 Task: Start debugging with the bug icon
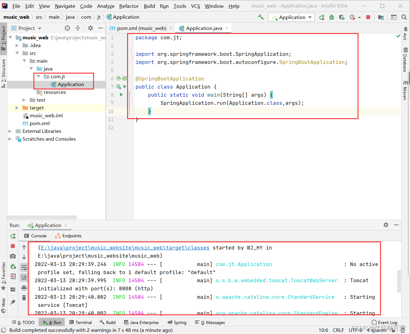point(332,17)
